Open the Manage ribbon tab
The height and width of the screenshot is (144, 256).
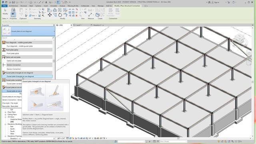(x=100, y=6)
